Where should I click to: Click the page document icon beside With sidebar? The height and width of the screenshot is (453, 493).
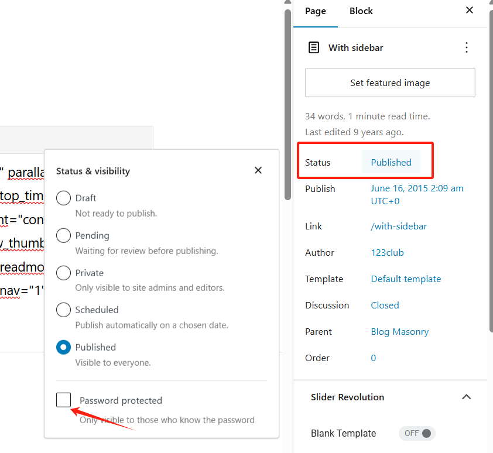point(314,47)
